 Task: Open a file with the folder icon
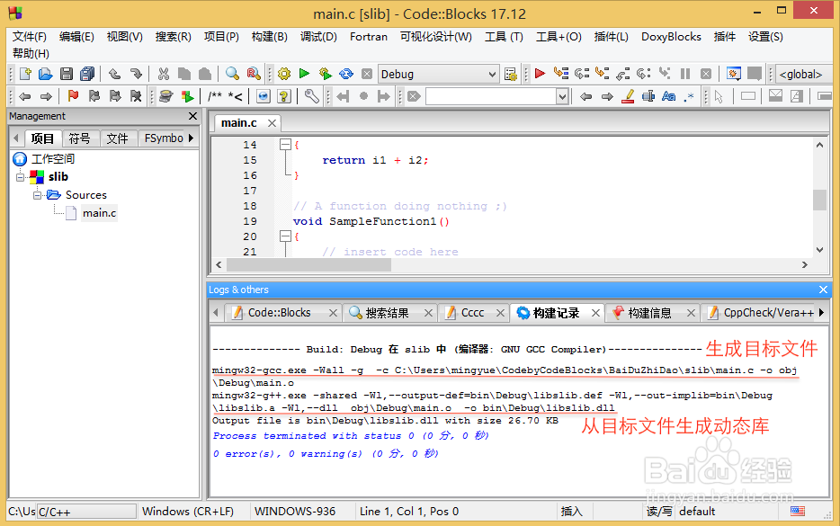pos(45,74)
